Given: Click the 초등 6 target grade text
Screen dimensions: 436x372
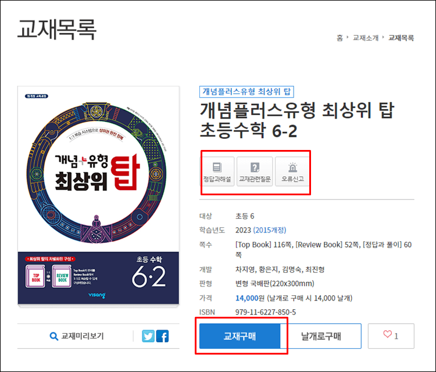Looking at the screenshot, I should [x=245, y=216].
